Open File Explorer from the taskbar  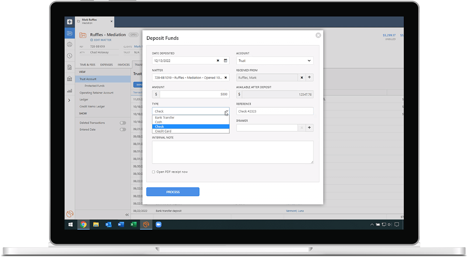[96, 225]
